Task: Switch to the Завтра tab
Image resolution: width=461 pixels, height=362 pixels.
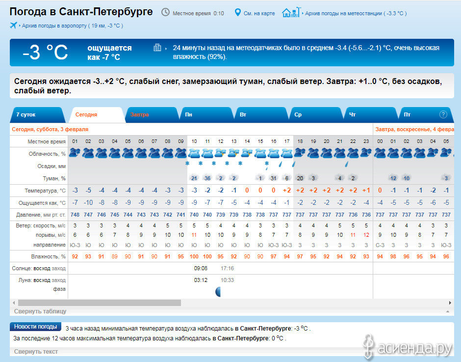Action: [152, 114]
